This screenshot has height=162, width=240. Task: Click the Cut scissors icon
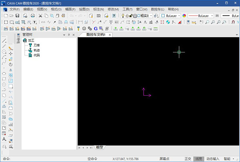click(x=40, y=16)
